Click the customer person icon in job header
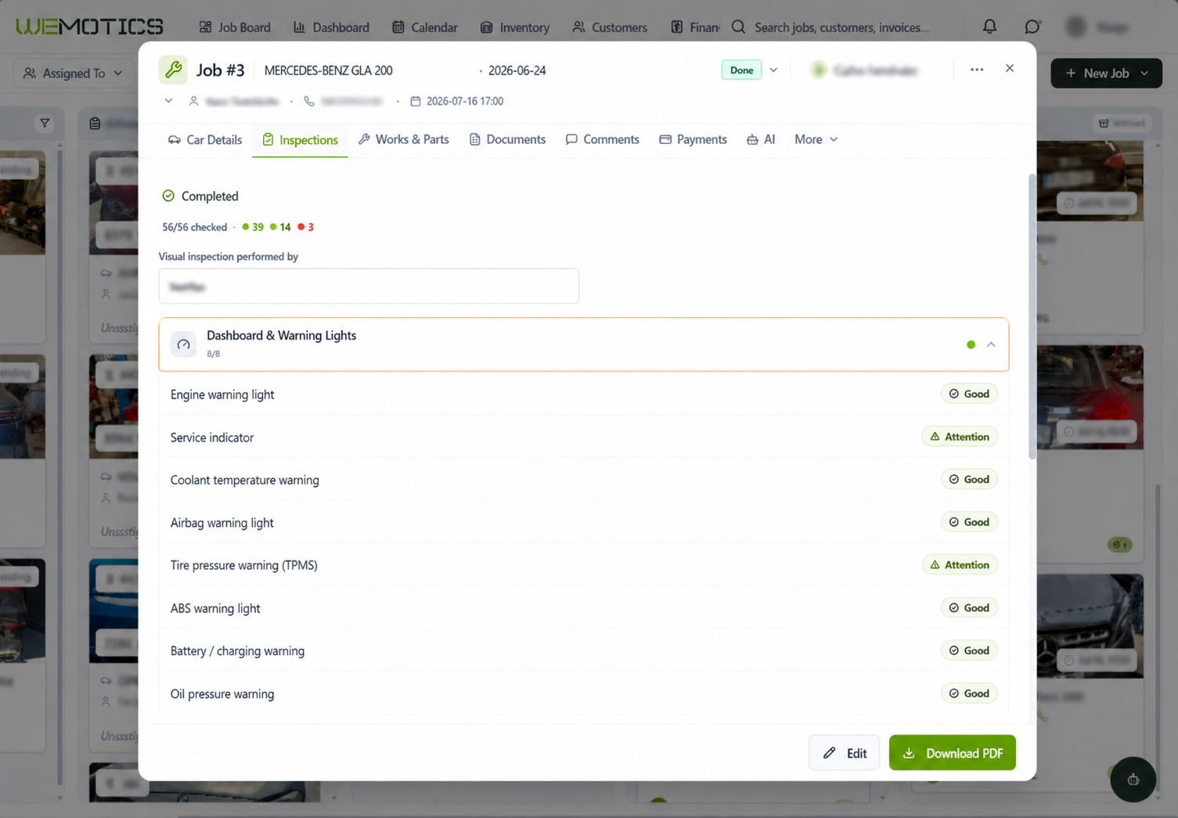Image resolution: width=1178 pixels, height=818 pixels. (x=193, y=101)
